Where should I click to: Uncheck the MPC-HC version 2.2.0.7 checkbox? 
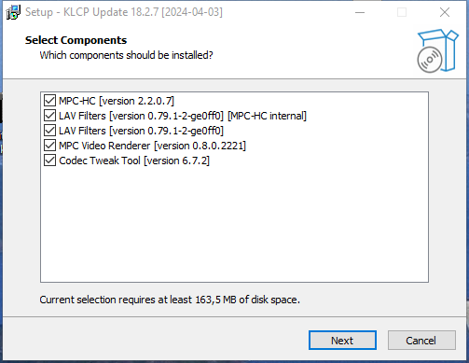coord(49,101)
